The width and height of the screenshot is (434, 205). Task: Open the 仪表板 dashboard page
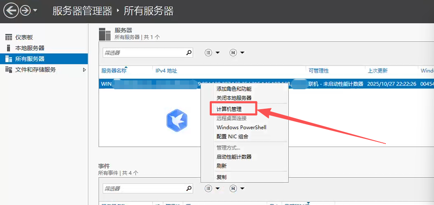click(24, 37)
